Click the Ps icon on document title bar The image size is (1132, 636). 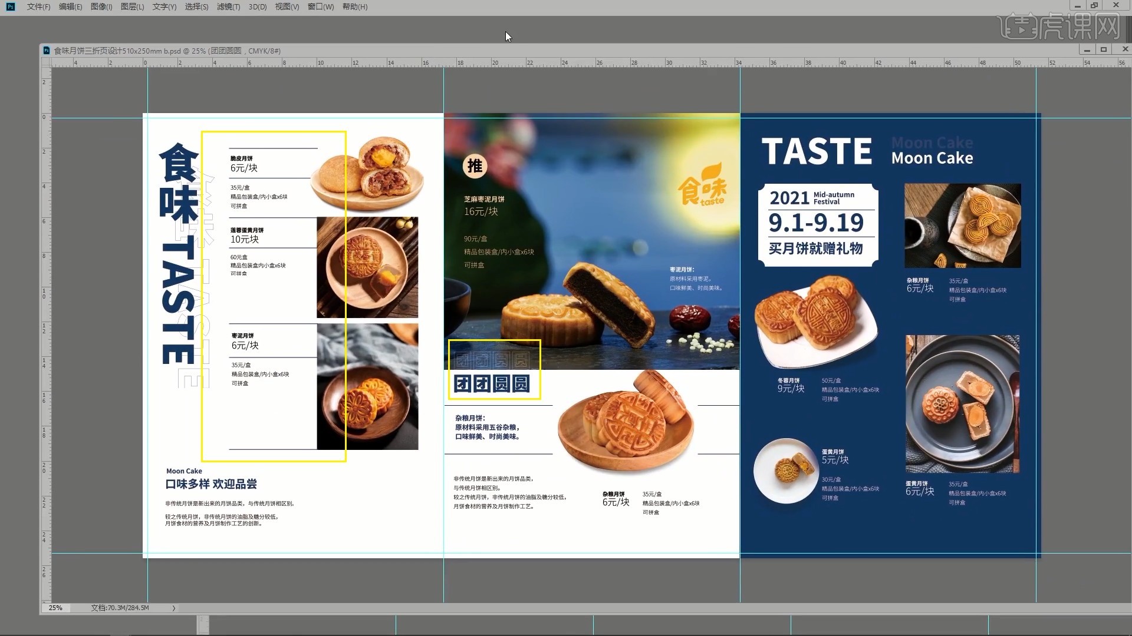(47, 51)
